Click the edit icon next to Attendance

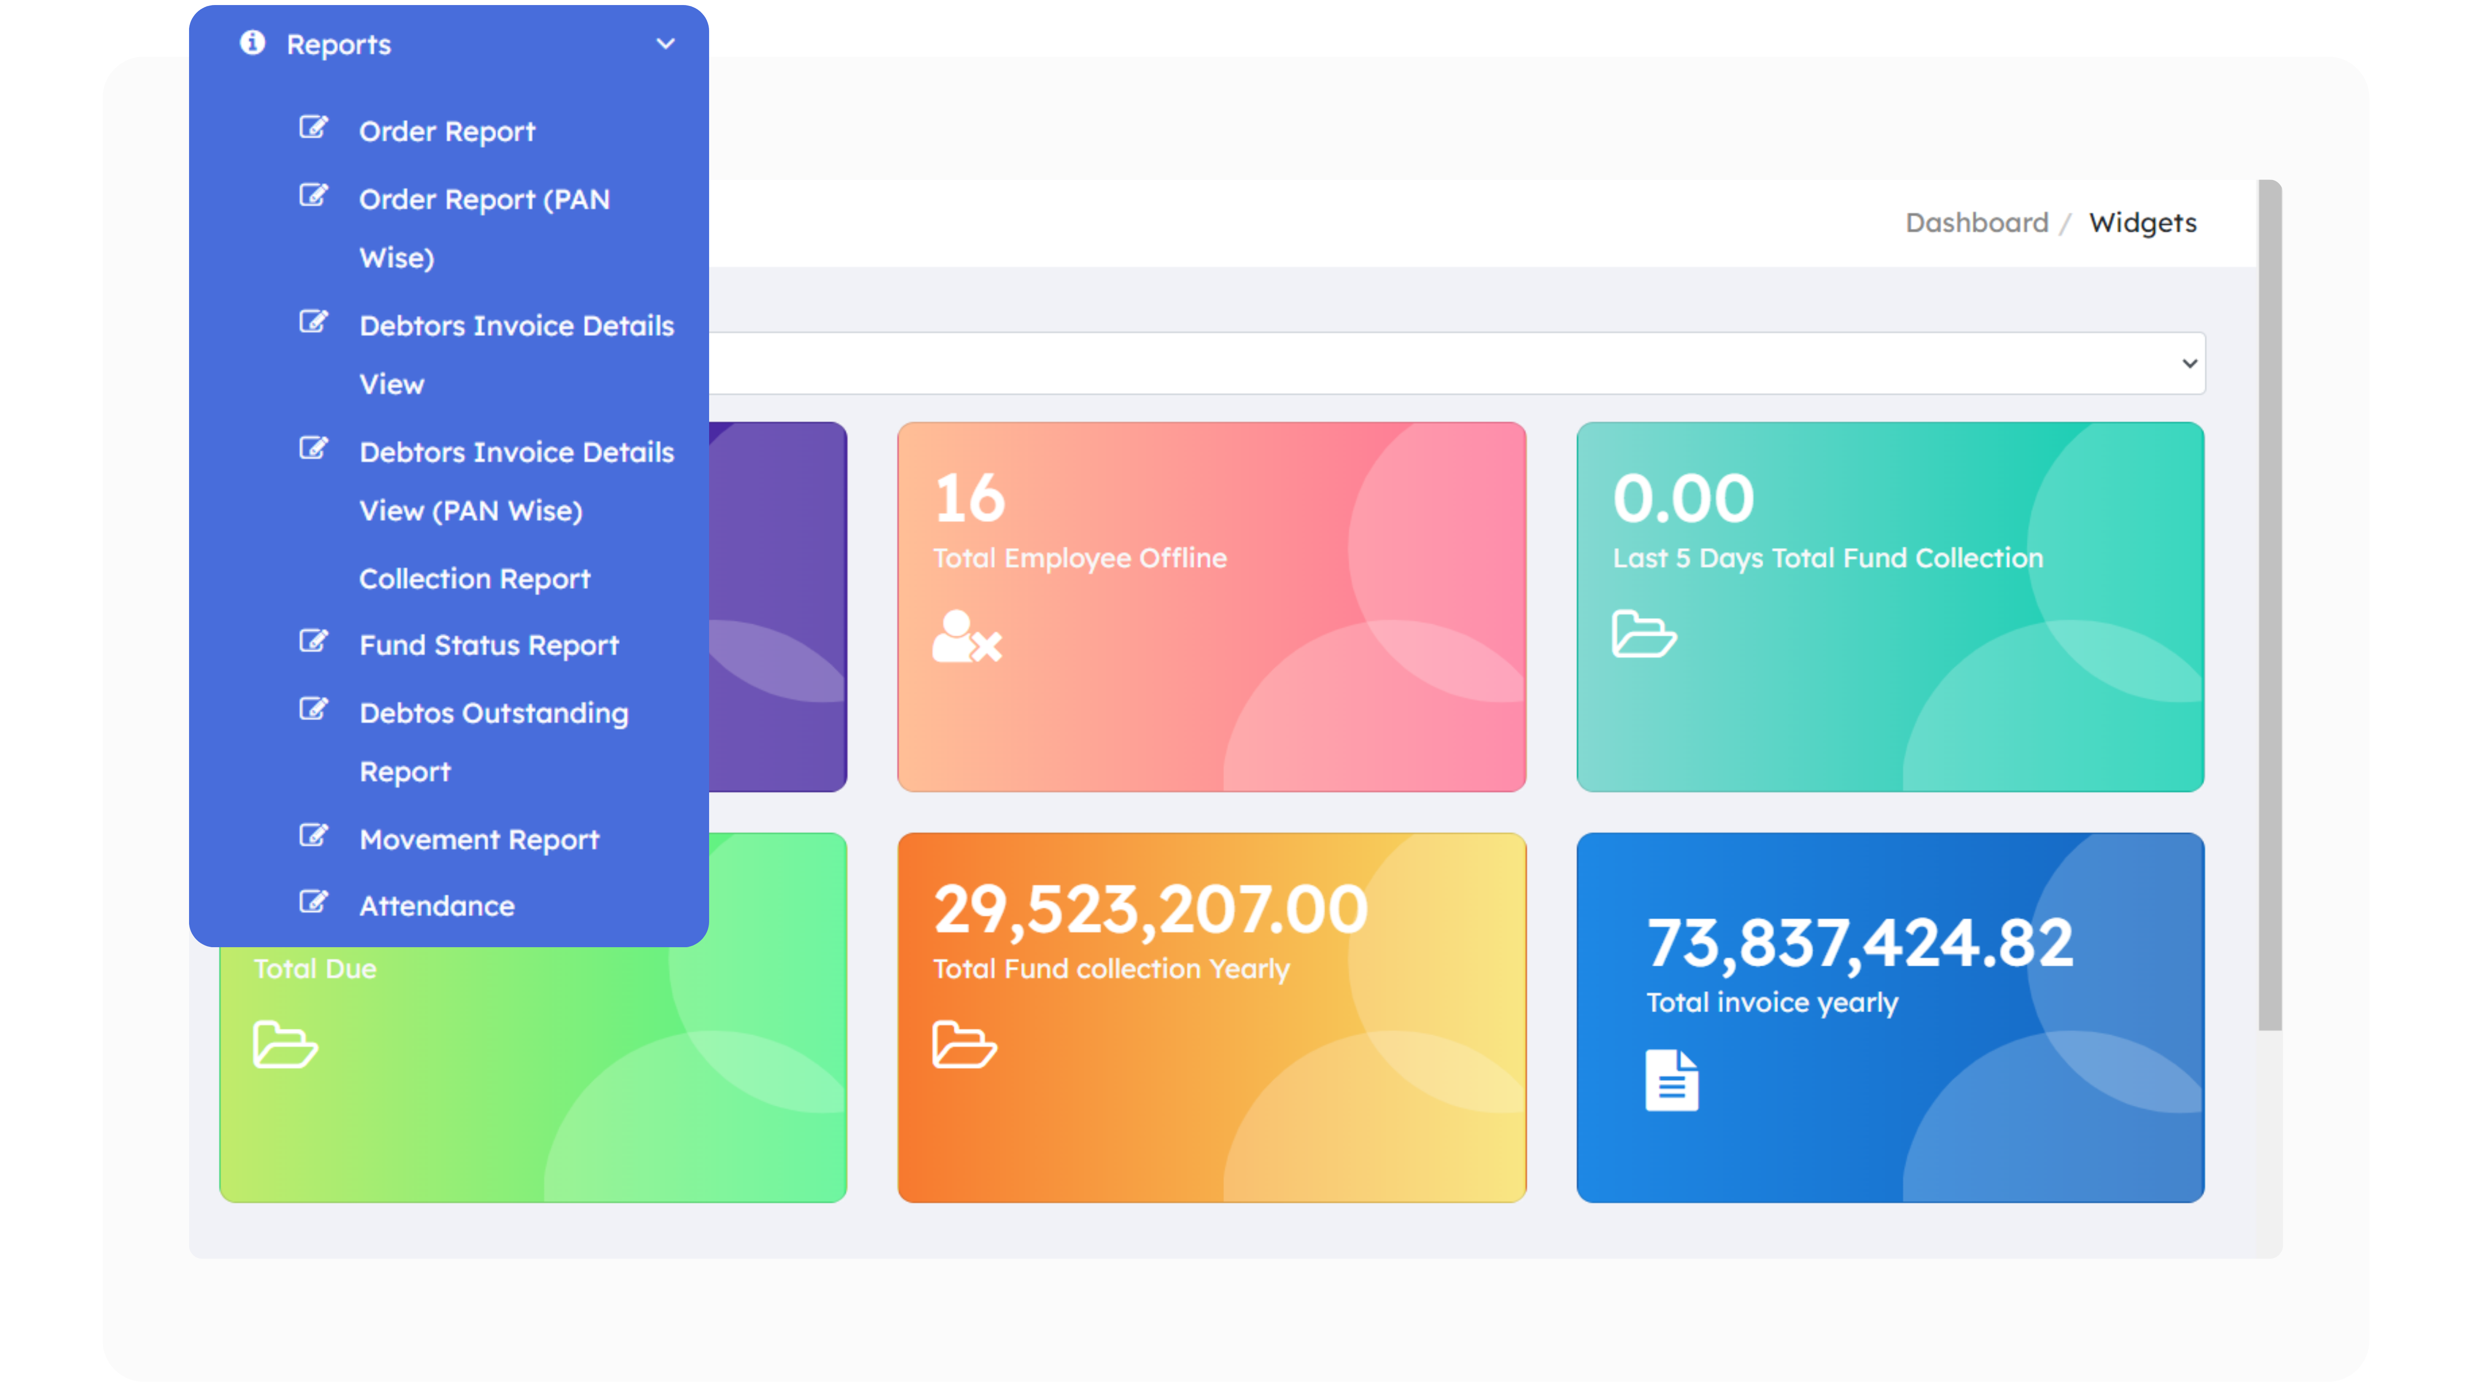click(x=313, y=902)
